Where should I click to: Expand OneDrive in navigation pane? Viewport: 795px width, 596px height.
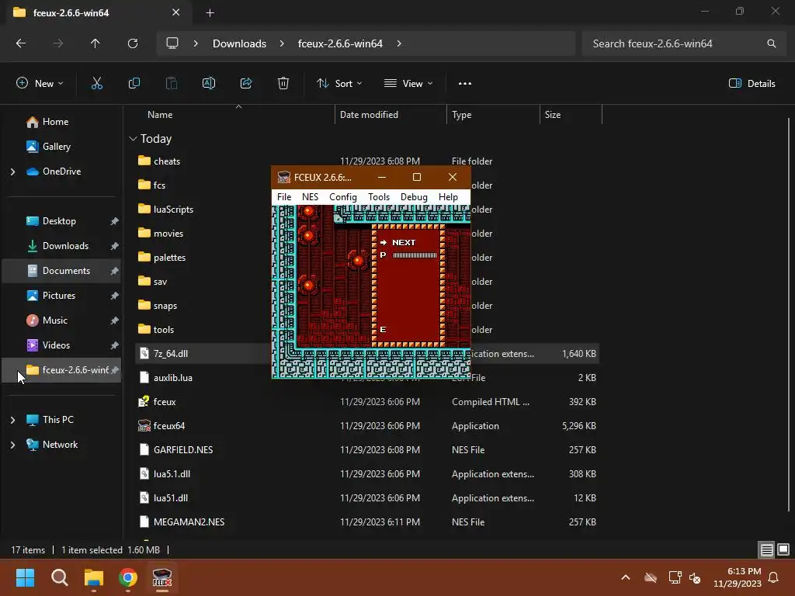pyautogui.click(x=12, y=172)
